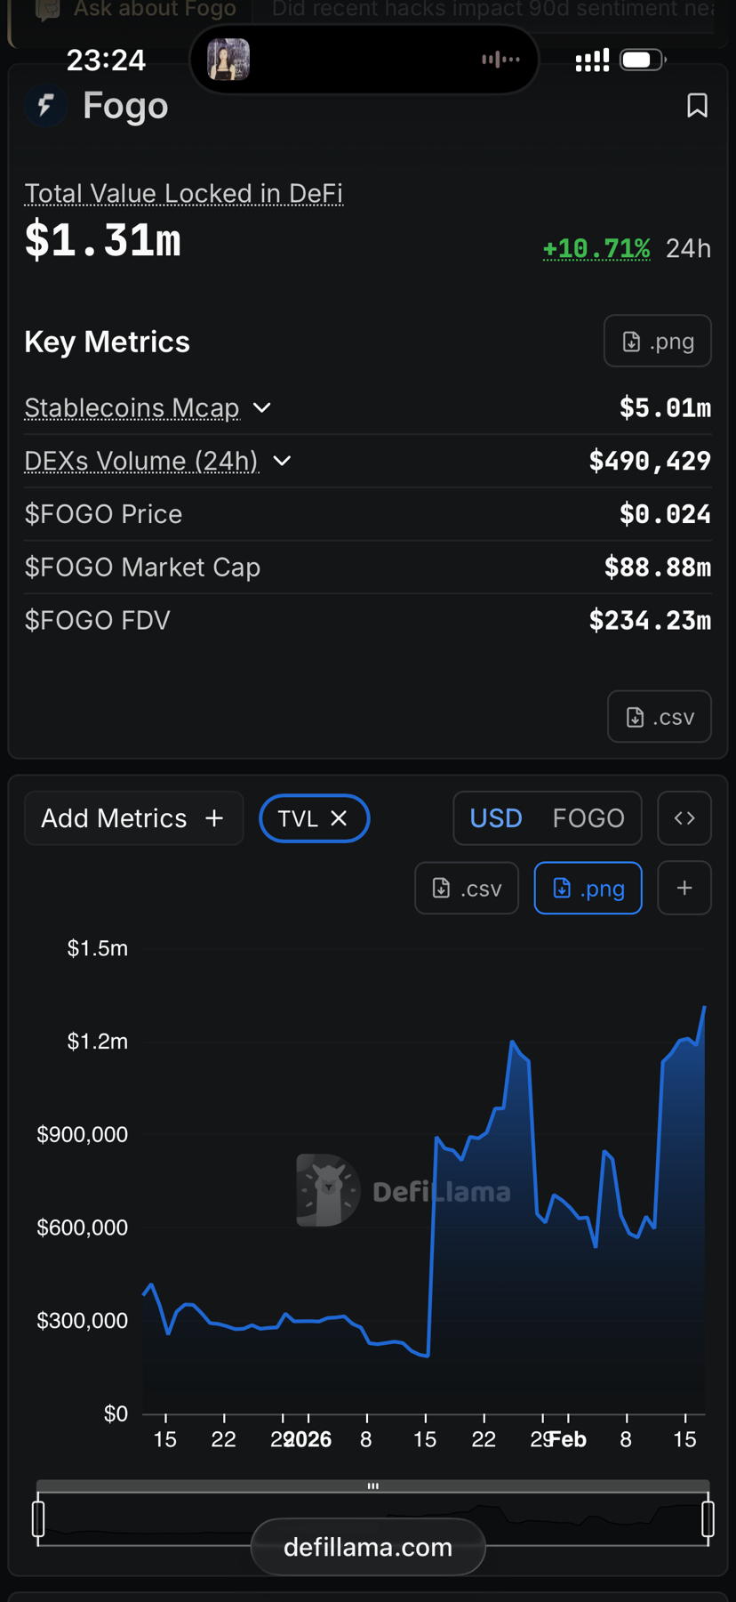
Task: Open the embed code icon button
Action: coord(684,818)
